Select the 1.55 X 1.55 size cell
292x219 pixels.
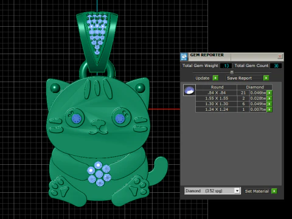pos(217,99)
